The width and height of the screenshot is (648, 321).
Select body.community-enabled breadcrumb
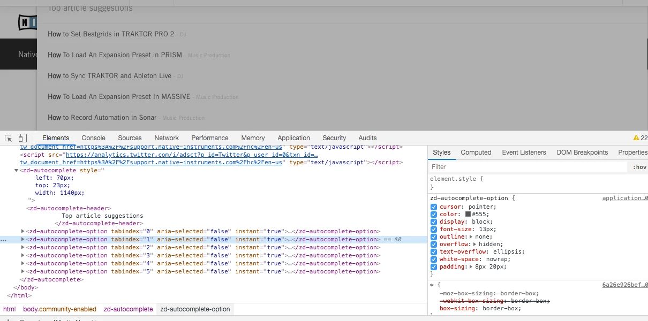(x=59, y=309)
